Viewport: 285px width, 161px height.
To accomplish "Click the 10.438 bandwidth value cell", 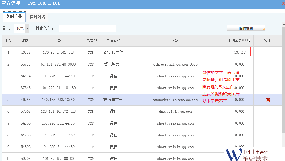I will click(239, 52).
